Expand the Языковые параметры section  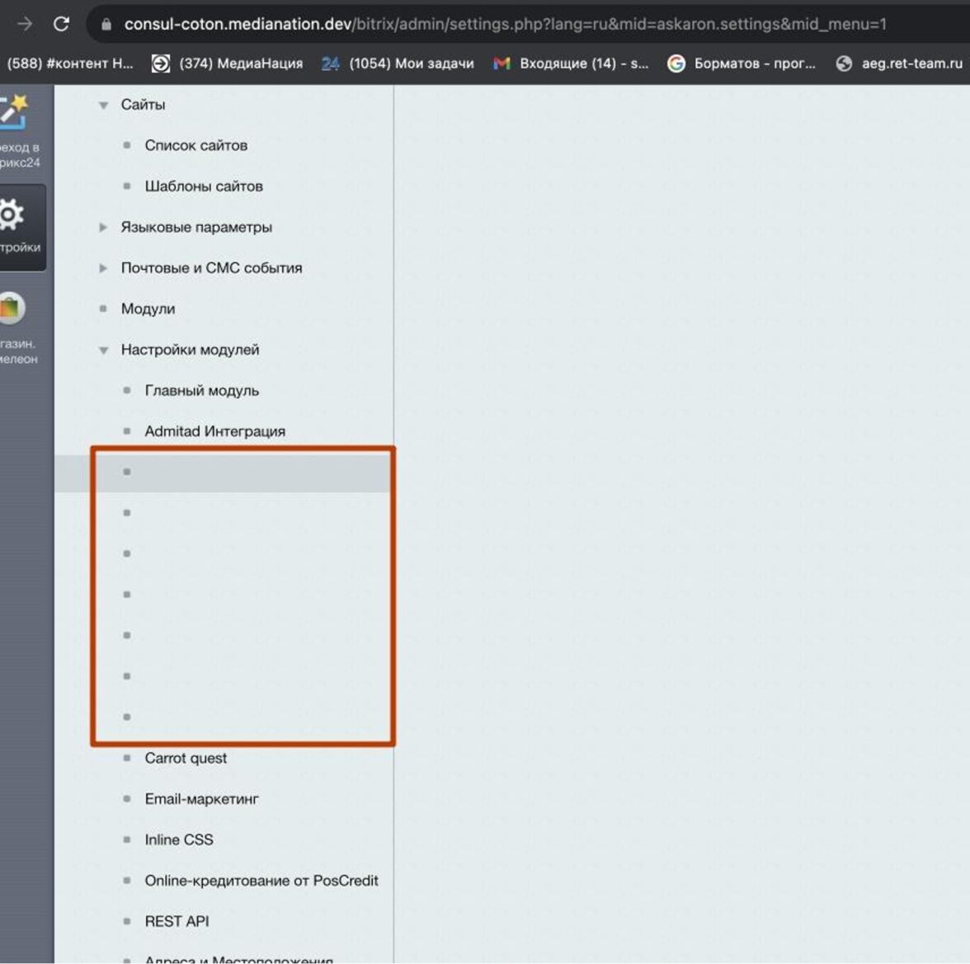[x=103, y=228]
